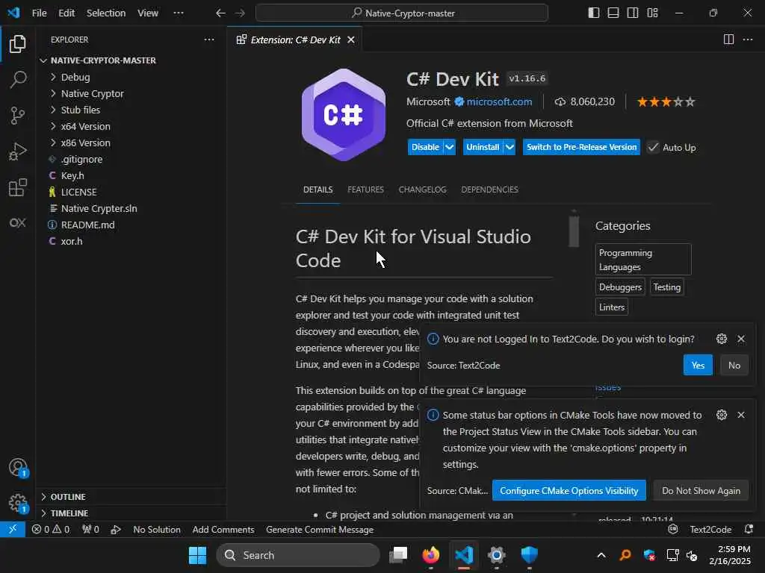Open the Selection menu
The width and height of the screenshot is (765, 573).
click(x=106, y=13)
